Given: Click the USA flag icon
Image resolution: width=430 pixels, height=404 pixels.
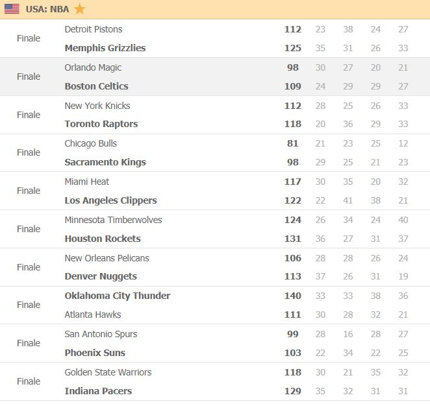Looking at the screenshot, I should pos(12,9).
